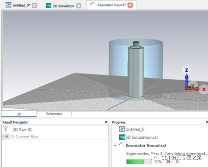This screenshot has height=167, width=208.
Task: Pause the running eigenmode simulation
Action: (177, 161)
